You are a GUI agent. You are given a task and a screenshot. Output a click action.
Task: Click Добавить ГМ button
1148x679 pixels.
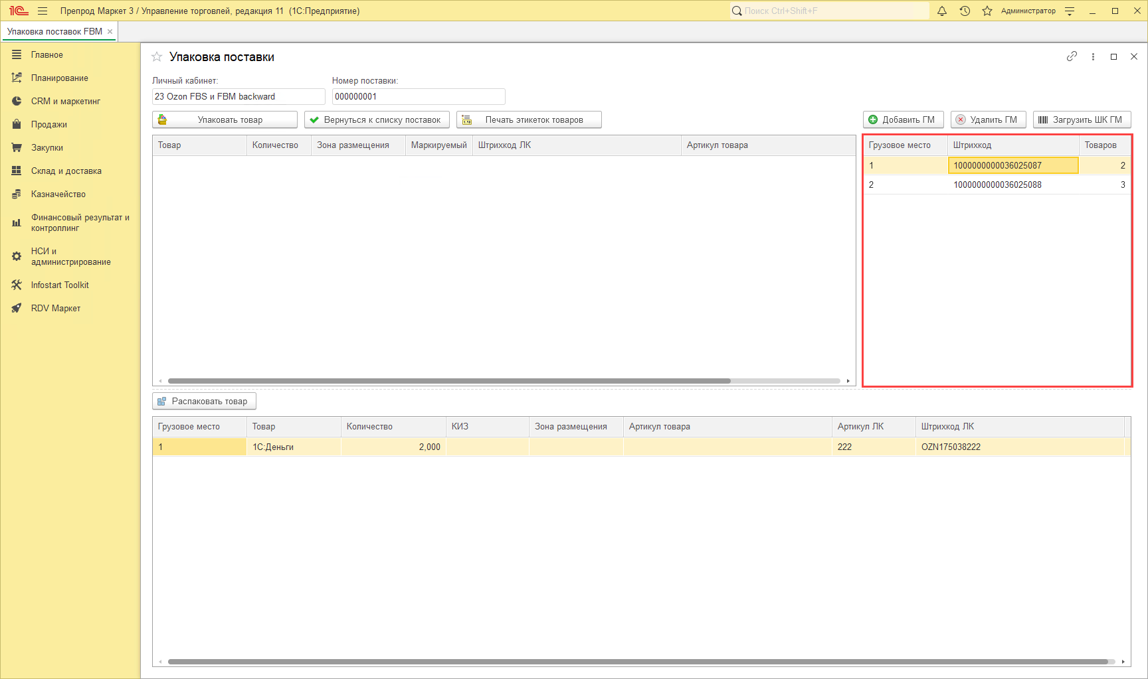point(903,119)
